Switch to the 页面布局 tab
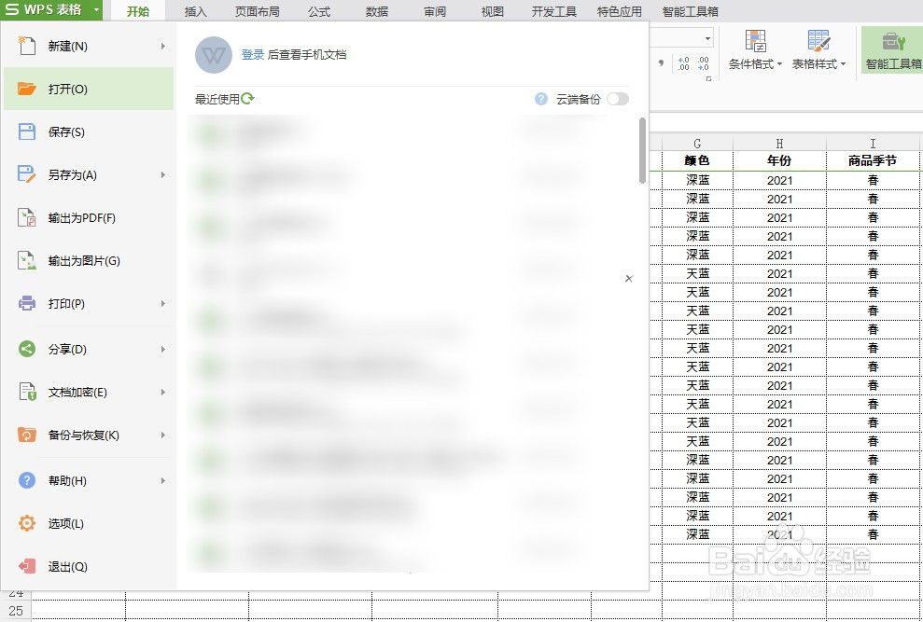The height and width of the screenshot is (622, 923). pyautogui.click(x=258, y=11)
